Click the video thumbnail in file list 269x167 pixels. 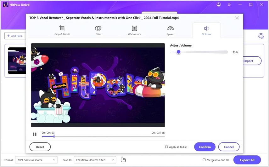(17, 60)
